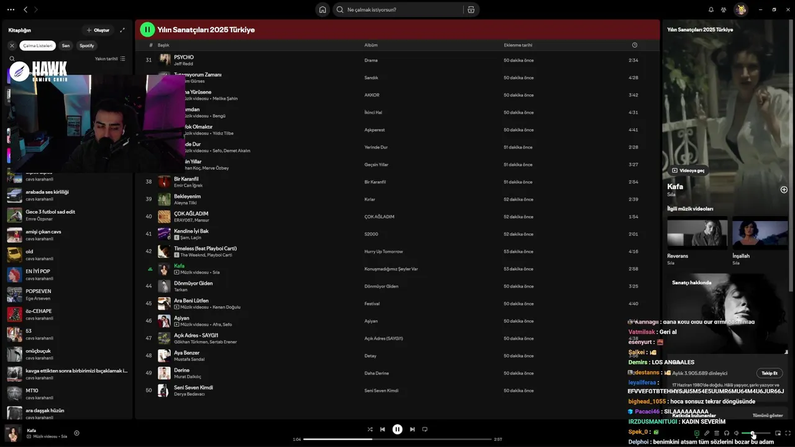The width and height of the screenshot is (795, 447).
Task: Add the current song from the now-playing bar
Action: coord(77,433)
